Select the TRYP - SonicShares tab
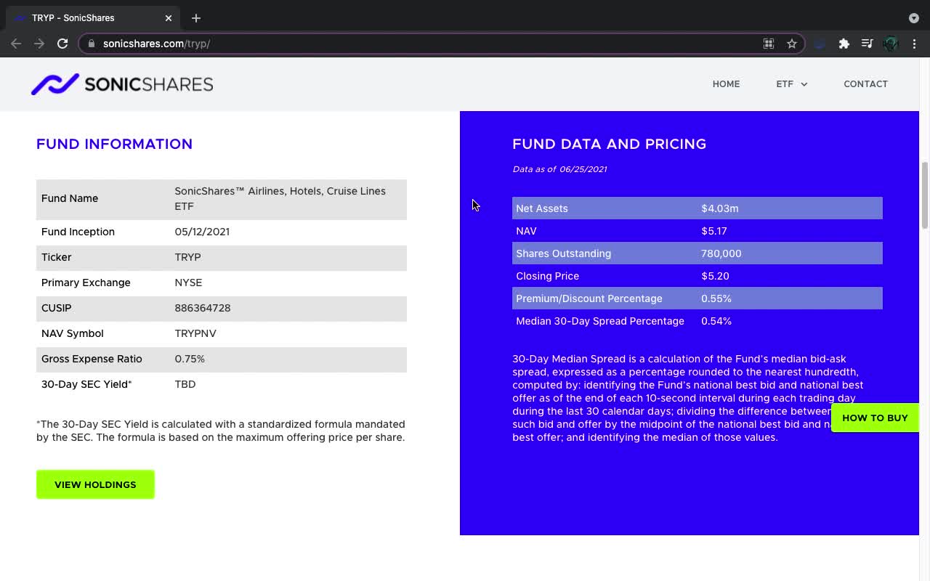 point(93,17)
